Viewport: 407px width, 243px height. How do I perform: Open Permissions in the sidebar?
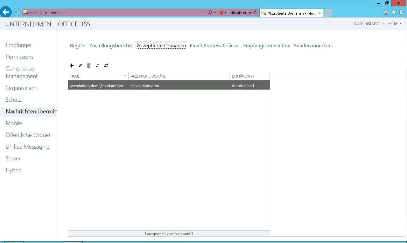point(20,57)
